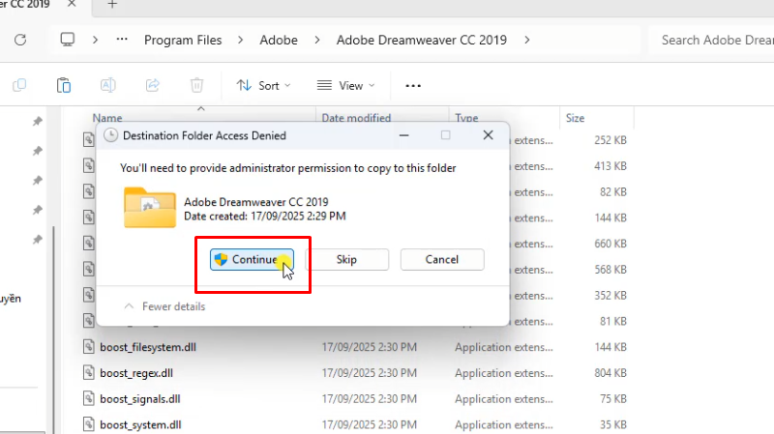Select the boost_filesystem.dll file icon
Image resolution: width=774 pixels, height=434 pixels.
coord(88,347)
